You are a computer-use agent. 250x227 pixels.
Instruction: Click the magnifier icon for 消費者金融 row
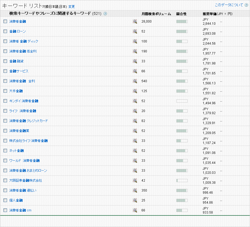click(x=135, y=21)
